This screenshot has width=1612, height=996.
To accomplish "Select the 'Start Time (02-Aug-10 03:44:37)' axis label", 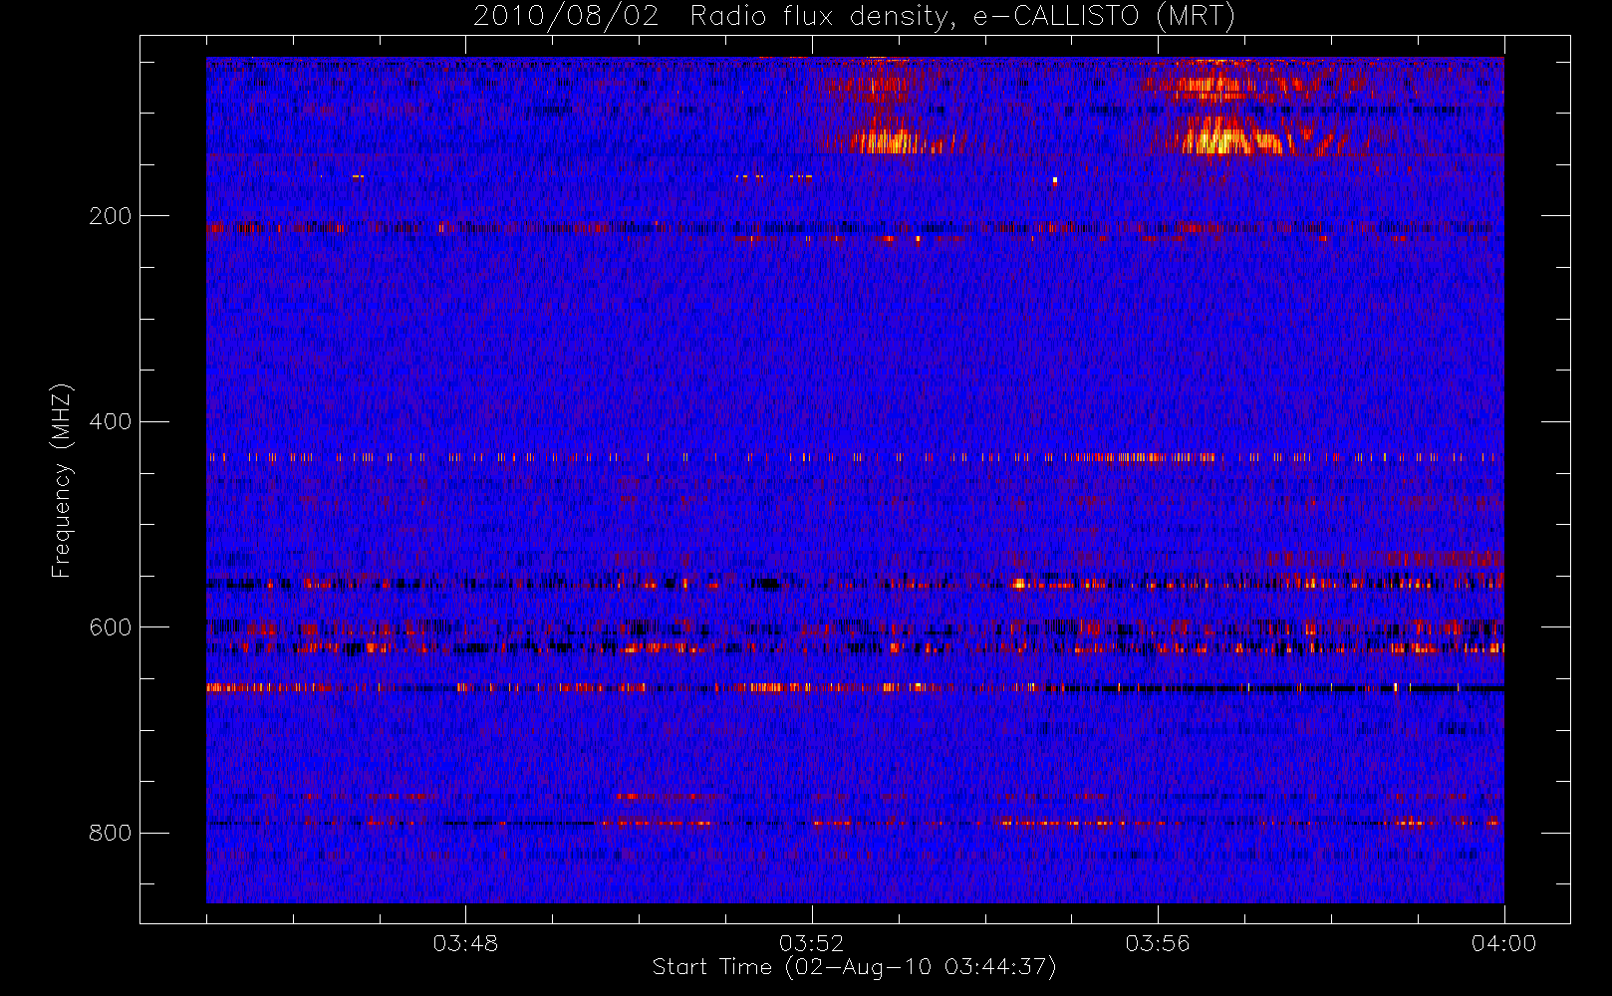I will [854, 967].
